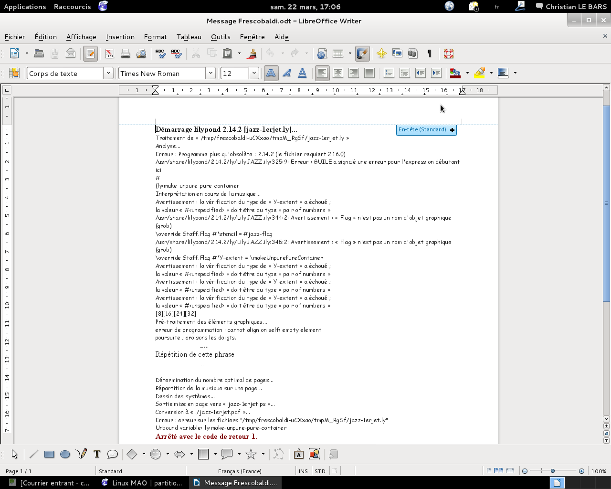Click the vertical scrollbar thumb

tap(606, 203)
